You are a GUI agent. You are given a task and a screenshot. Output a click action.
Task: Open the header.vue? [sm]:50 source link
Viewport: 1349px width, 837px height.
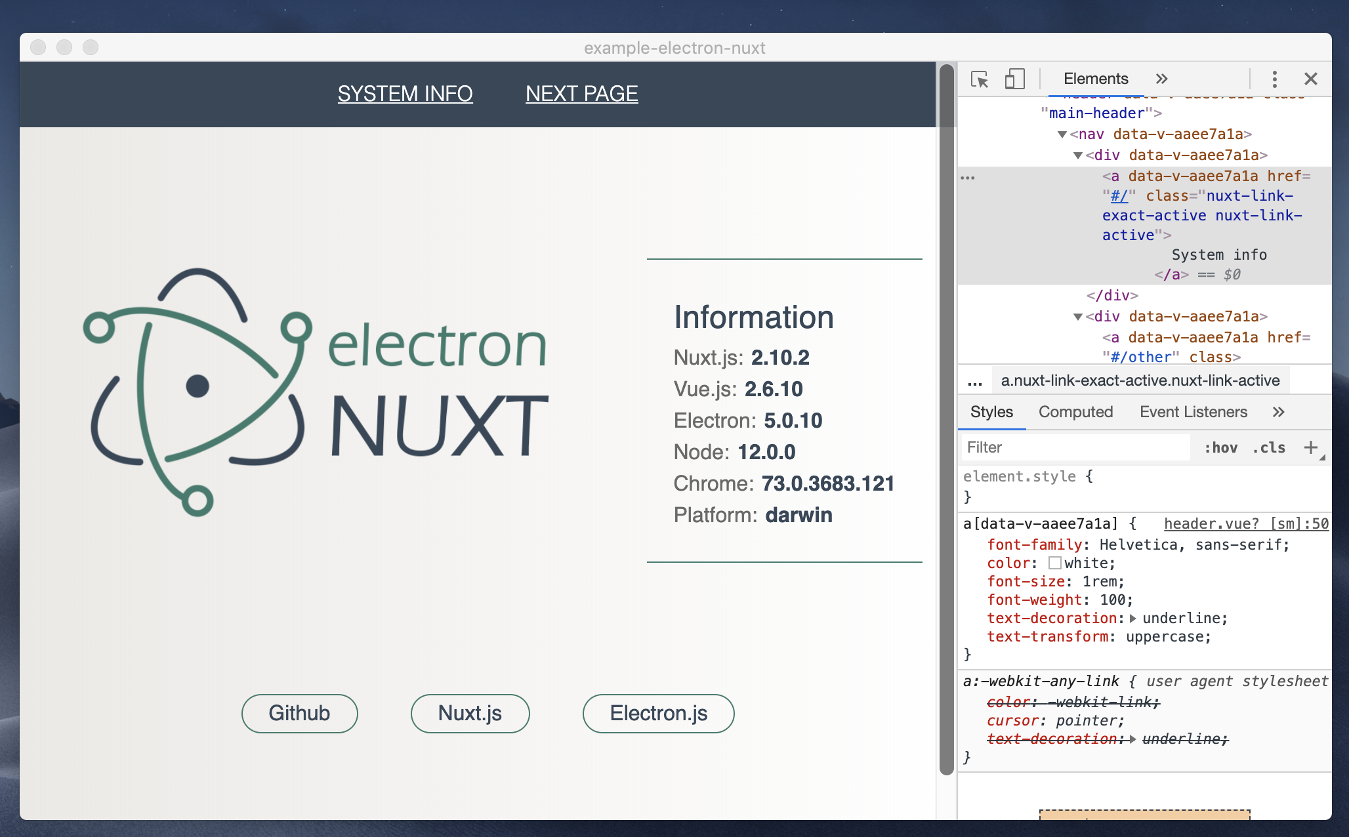pyautogui.click(x=1246, y=523)
